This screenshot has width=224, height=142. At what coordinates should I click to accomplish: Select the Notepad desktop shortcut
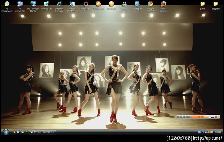[137, 6]
